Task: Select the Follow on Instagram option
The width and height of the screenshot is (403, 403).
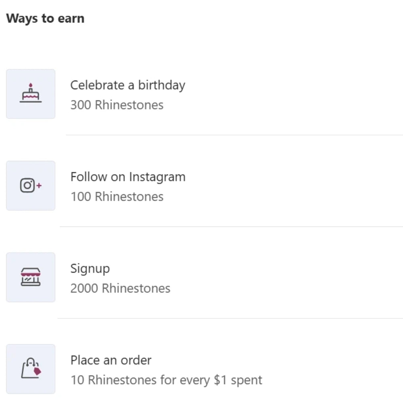Action: [x=128, y=177]
